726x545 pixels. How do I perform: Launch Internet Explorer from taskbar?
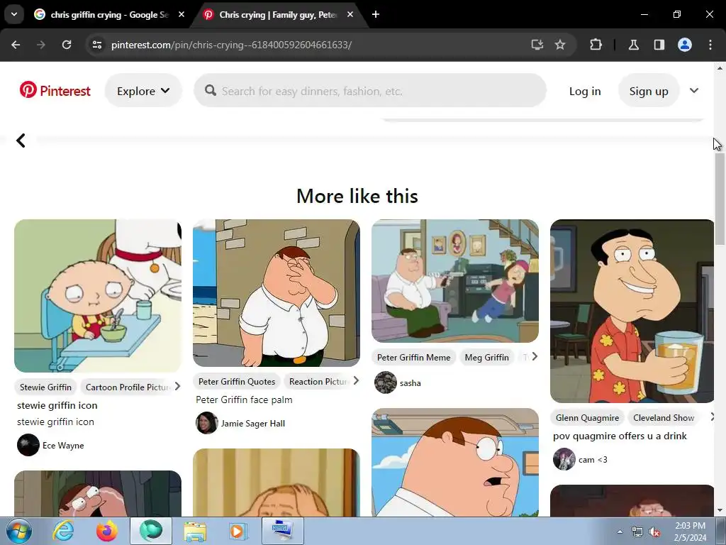(62, 531)
